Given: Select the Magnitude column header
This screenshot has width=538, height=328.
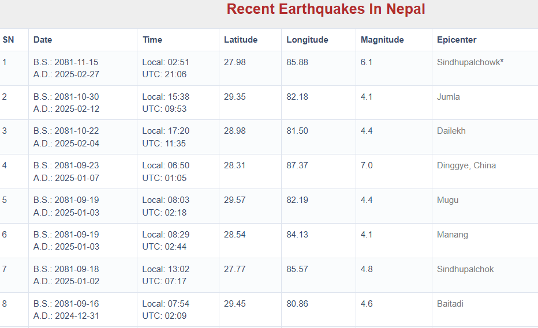Looking at the screenshot, I should (x=382, y=40).
